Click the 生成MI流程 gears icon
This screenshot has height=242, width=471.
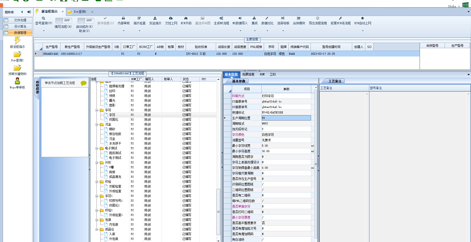point(221,18)
